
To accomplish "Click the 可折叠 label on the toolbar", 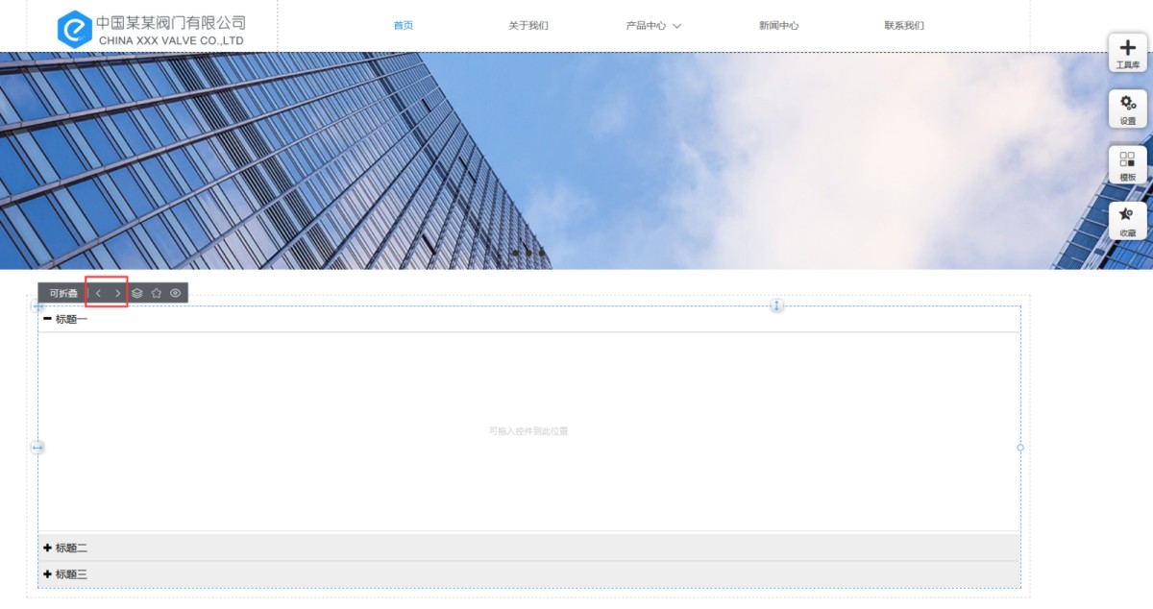I will (x=63, y=293).
